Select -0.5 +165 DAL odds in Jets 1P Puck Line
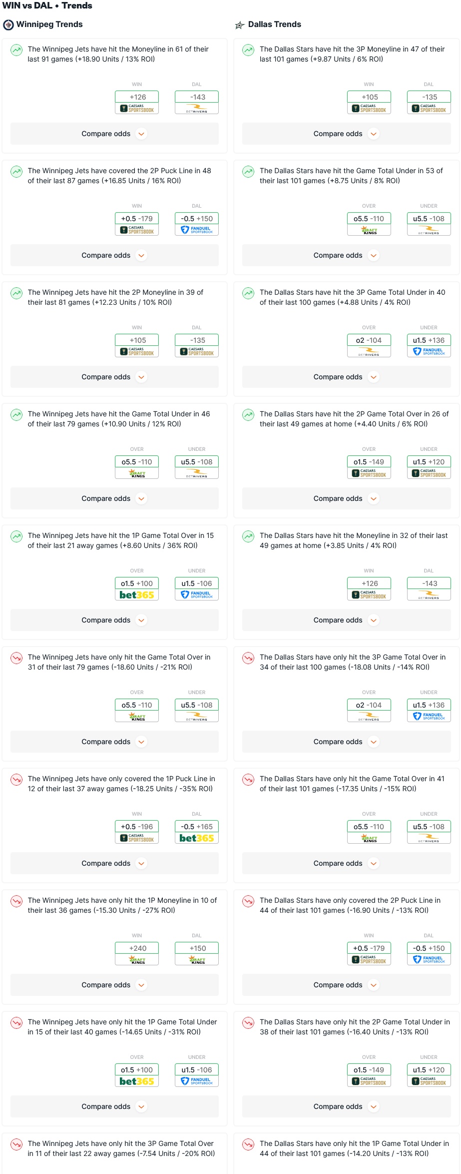Screen dimensions: 461x1174 coord(197,827)
